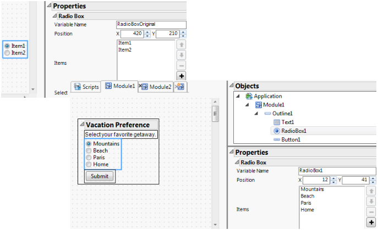Click the add item plus button in upper Items list

click(182, 76)
